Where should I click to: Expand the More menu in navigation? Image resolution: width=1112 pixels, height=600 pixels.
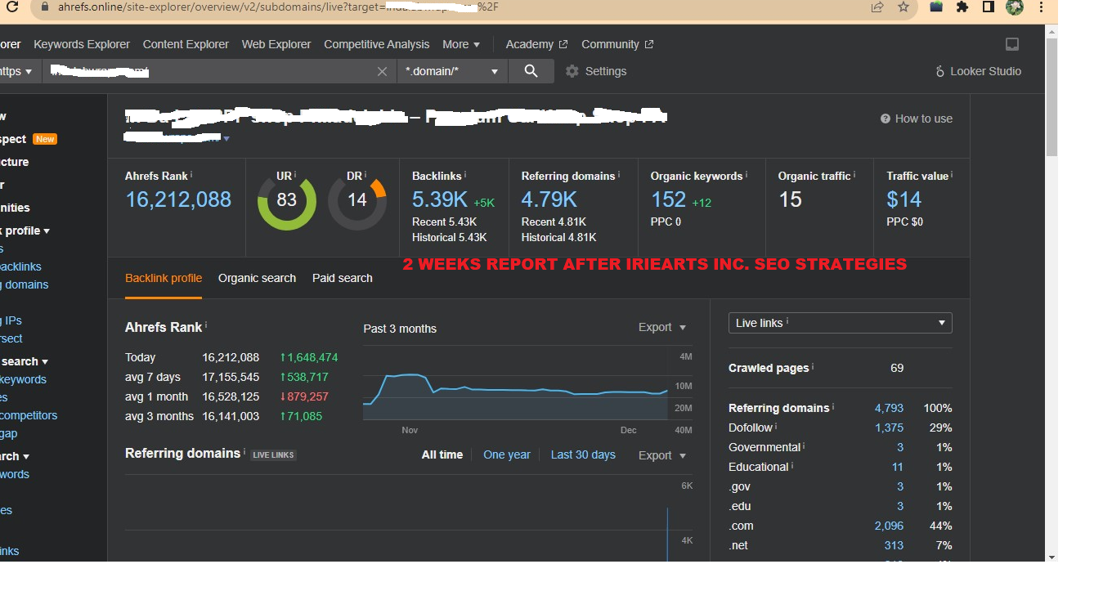[461, 44]
